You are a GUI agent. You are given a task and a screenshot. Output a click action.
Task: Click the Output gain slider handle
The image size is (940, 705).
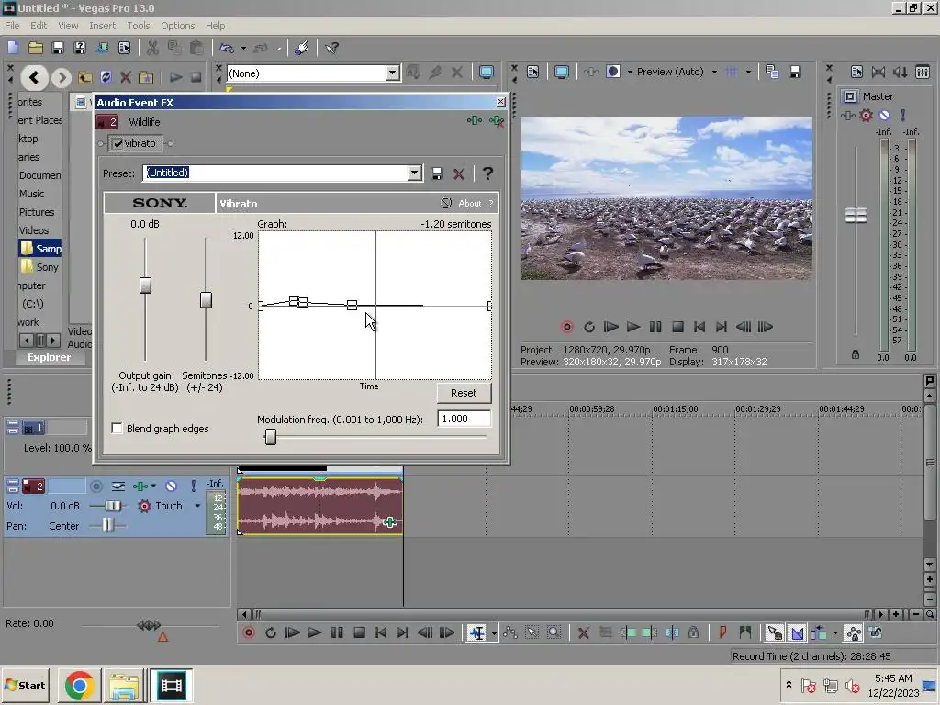pyautogui.click(x=145, y=285)
